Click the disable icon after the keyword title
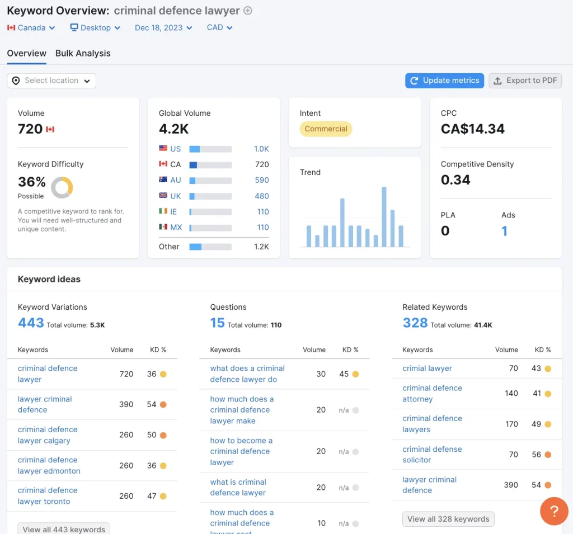The image size is (573, 534). 248,10
